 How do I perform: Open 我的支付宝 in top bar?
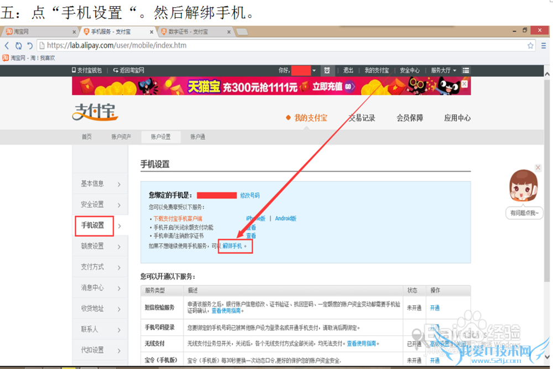click(x=377, y=71)
